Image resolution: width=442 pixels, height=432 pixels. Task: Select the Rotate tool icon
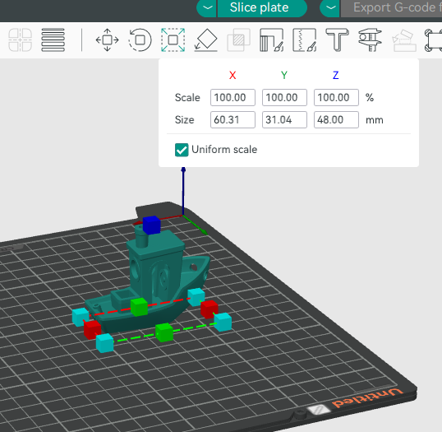(140, 40)
